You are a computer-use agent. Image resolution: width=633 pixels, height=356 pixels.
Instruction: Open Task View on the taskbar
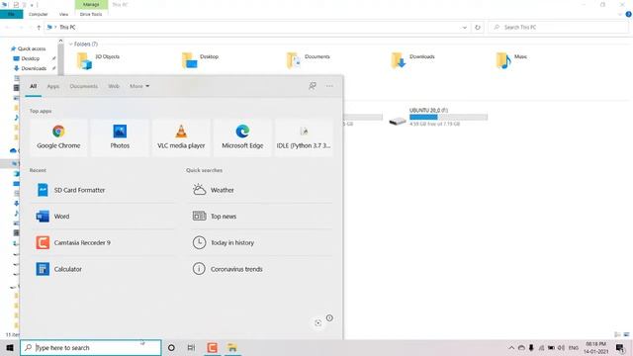(191, 347)
